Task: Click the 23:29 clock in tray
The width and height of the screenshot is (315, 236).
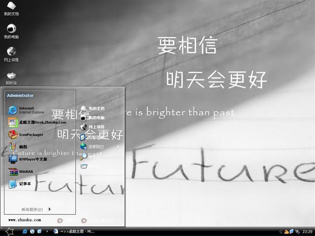Action: tap(307, 232)
